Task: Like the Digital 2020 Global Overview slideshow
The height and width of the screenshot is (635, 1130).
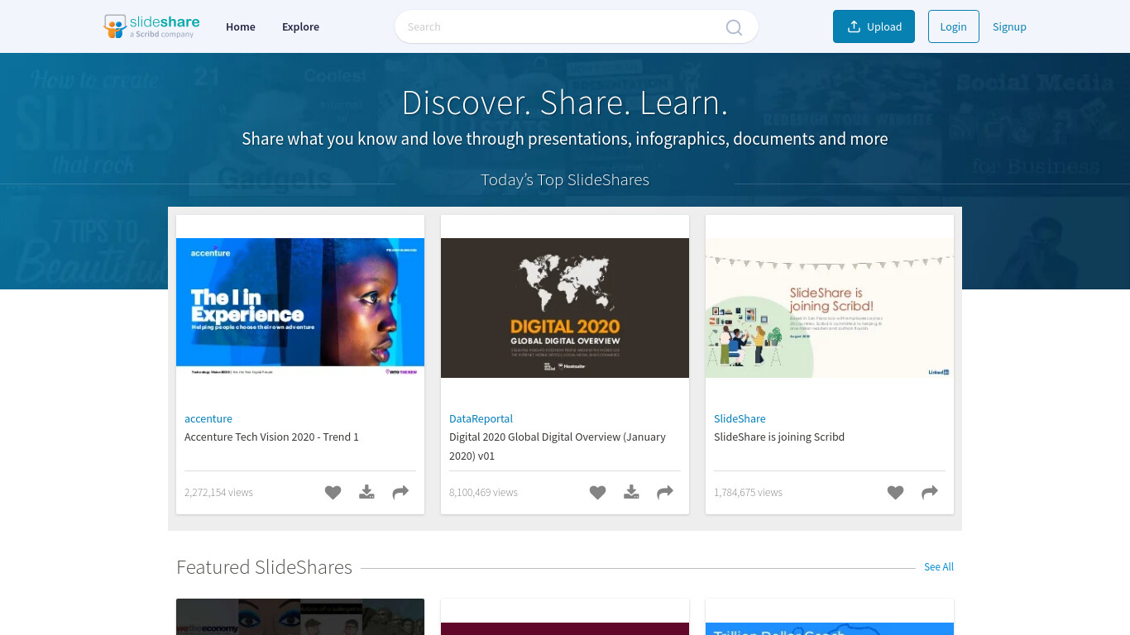Action: click(x=597, y=492)
